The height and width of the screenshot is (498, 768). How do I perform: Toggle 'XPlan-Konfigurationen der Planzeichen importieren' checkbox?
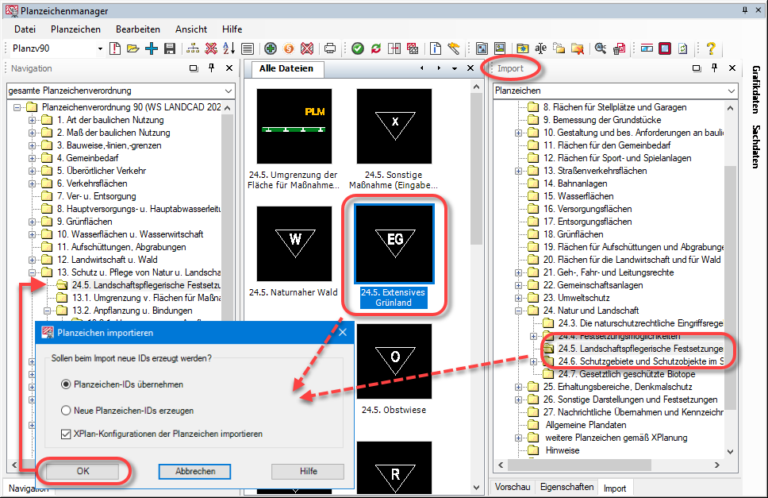(67, 434)
